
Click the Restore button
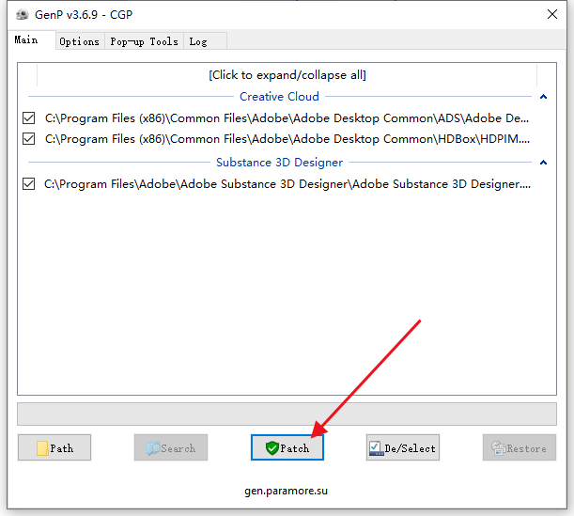pyautogui.click(x=520, y=447)
